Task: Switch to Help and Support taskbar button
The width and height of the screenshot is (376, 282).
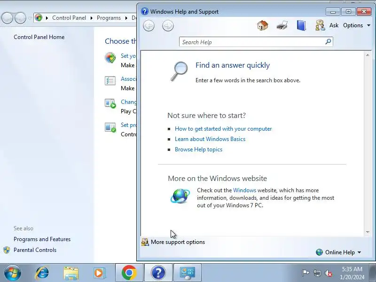Action: (158, 273)
